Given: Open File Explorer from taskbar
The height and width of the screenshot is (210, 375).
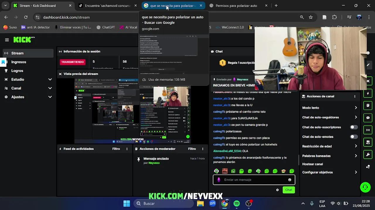Looking at the screenshot, I should point(200,203).
